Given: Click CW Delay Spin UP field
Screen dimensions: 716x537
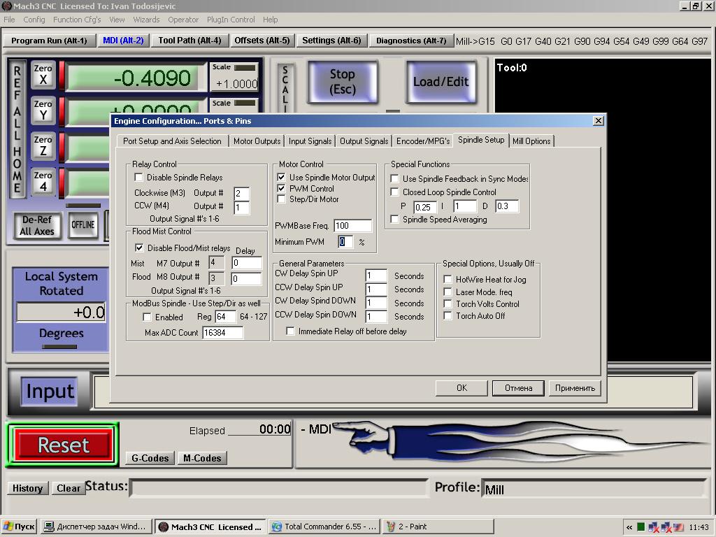Looking at the screenshot, I should [x=376, y=275].
